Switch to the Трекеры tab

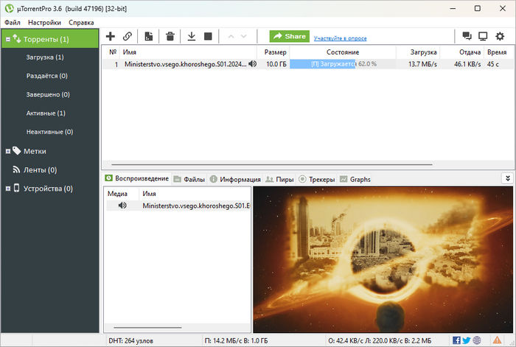tap(316, 179)
